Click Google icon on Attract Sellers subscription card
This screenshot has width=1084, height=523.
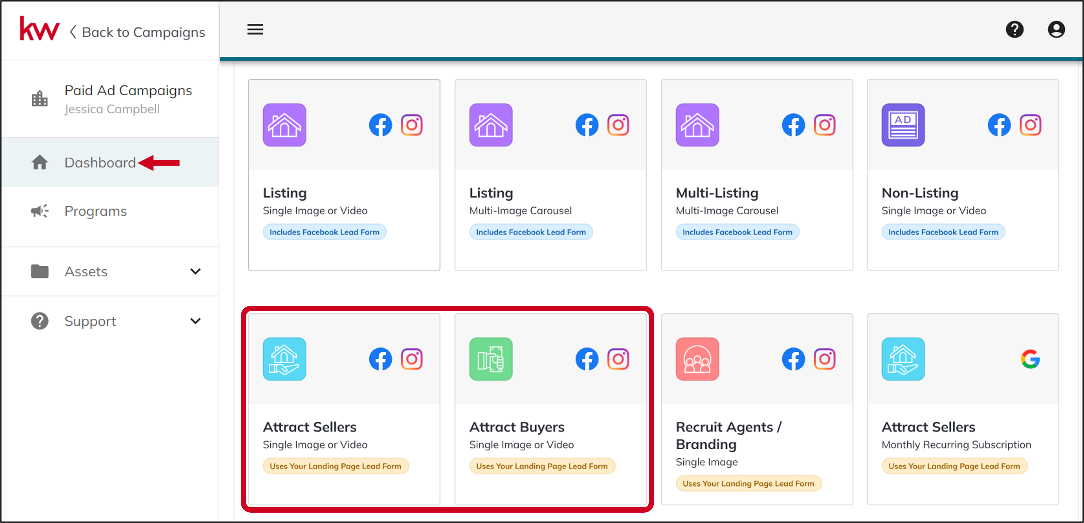tap(1030, 359)
